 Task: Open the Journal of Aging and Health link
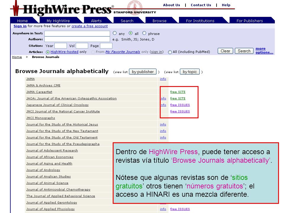(49, 164)
